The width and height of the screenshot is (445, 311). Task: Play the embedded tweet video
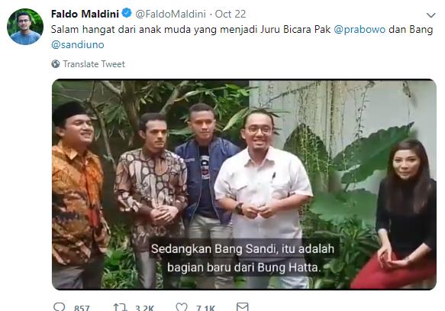(244, 184)
